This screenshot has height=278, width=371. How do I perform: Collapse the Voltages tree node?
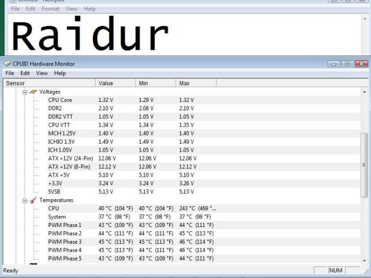25,92
